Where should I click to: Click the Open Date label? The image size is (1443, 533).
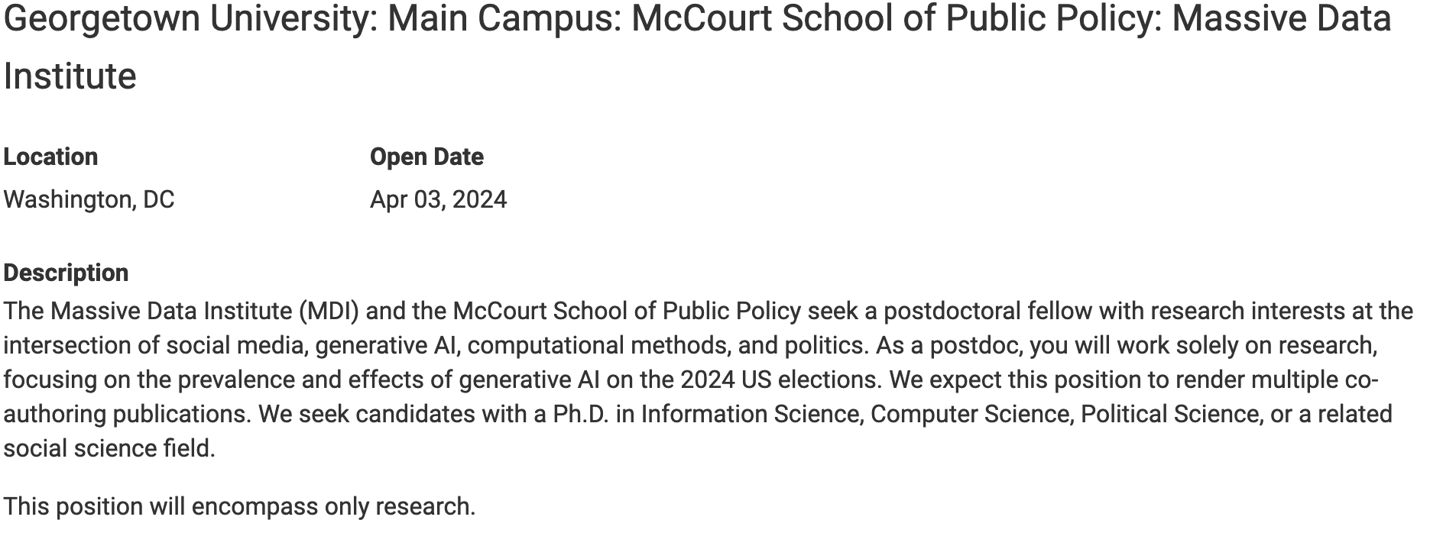(x=426, y=157)
